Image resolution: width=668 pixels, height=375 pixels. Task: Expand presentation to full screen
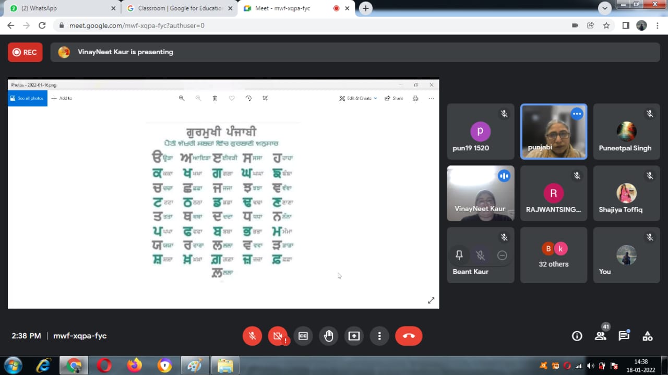[x=431, y=300]
